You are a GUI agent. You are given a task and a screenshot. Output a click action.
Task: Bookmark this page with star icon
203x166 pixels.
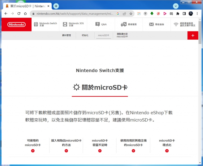click(x=131, y=13)
